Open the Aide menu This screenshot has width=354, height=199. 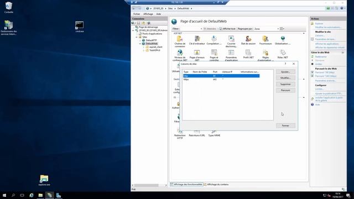tap(159, 14)
